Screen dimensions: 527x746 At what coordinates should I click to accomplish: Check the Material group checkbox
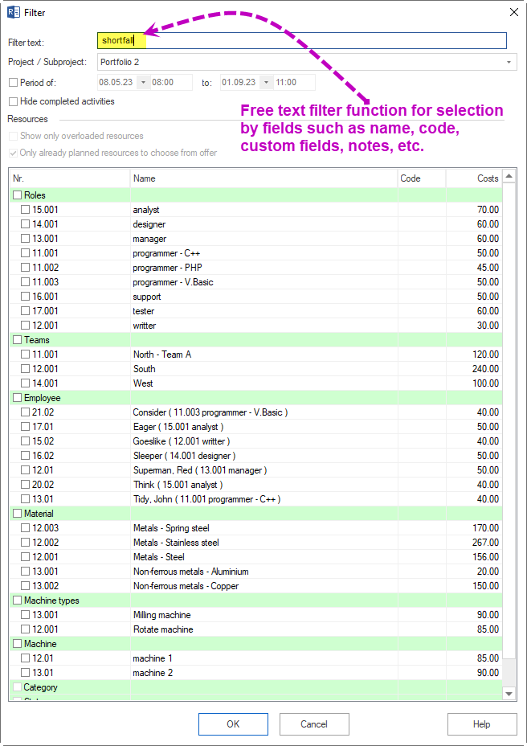[18, 514]
